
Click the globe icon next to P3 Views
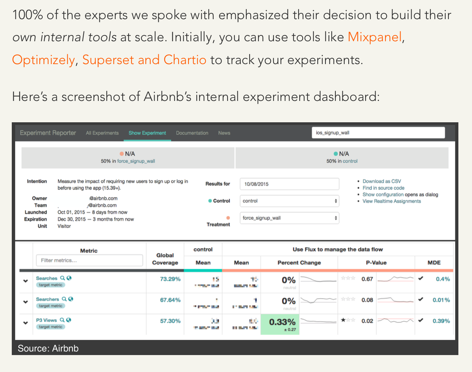click(x=68, y=320)
